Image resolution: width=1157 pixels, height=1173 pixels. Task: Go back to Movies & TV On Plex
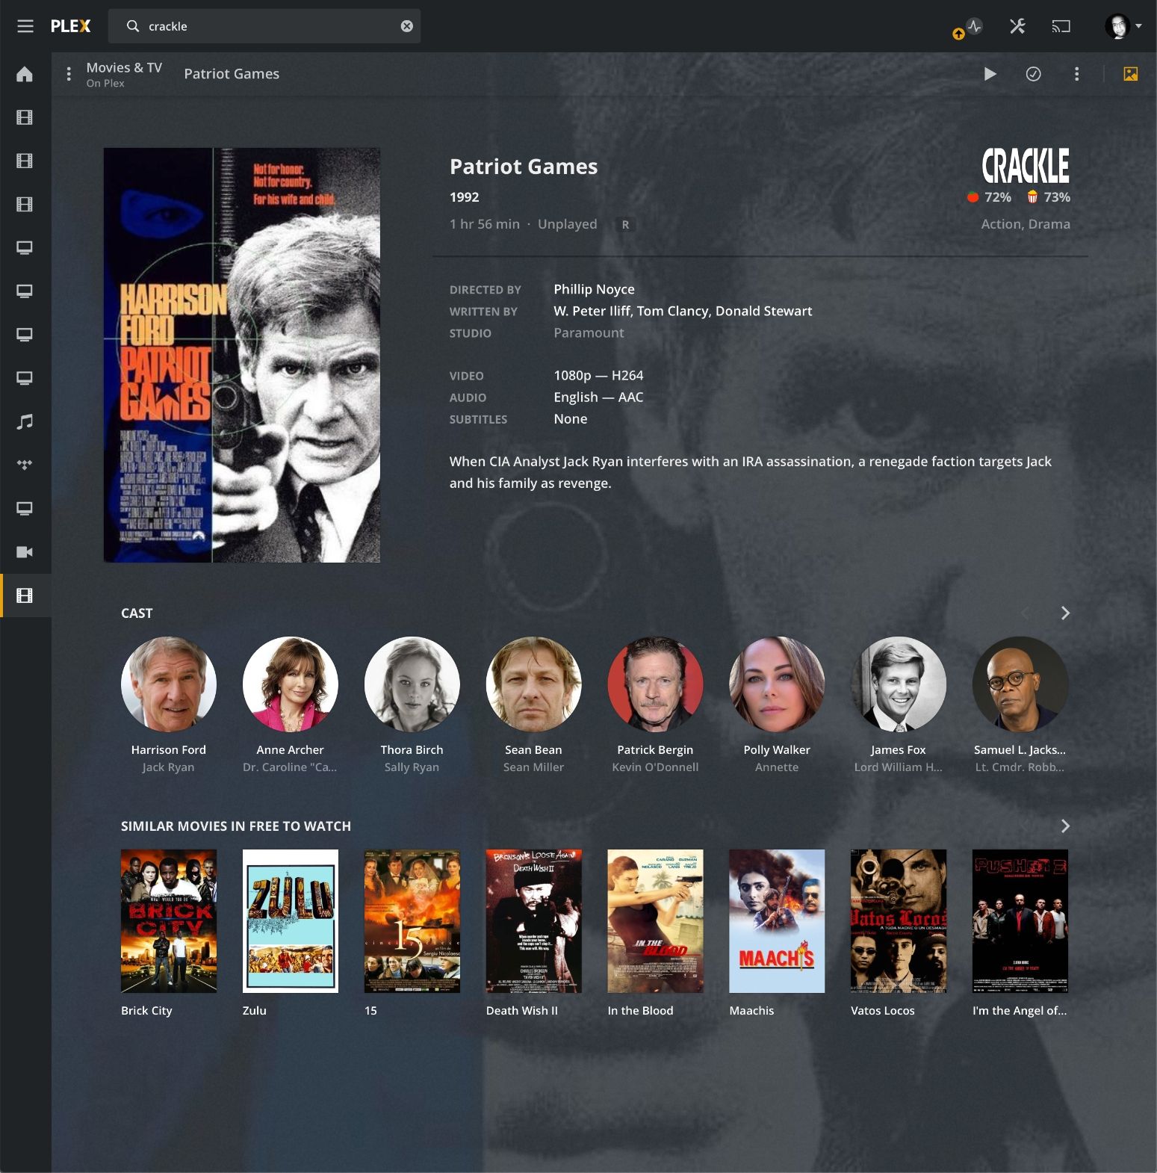click(124, 74)
